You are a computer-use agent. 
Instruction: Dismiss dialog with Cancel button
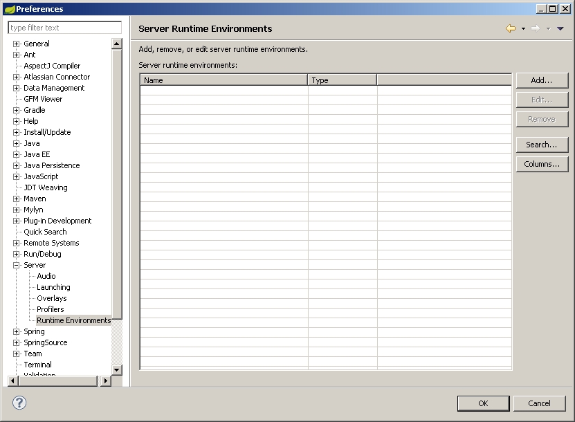(x=539, y=403)
